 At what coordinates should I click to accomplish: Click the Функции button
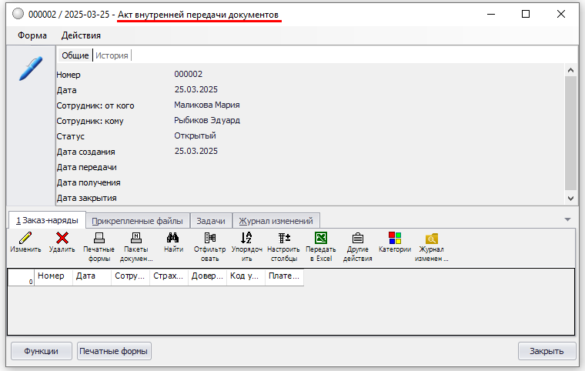coord(41,351)
